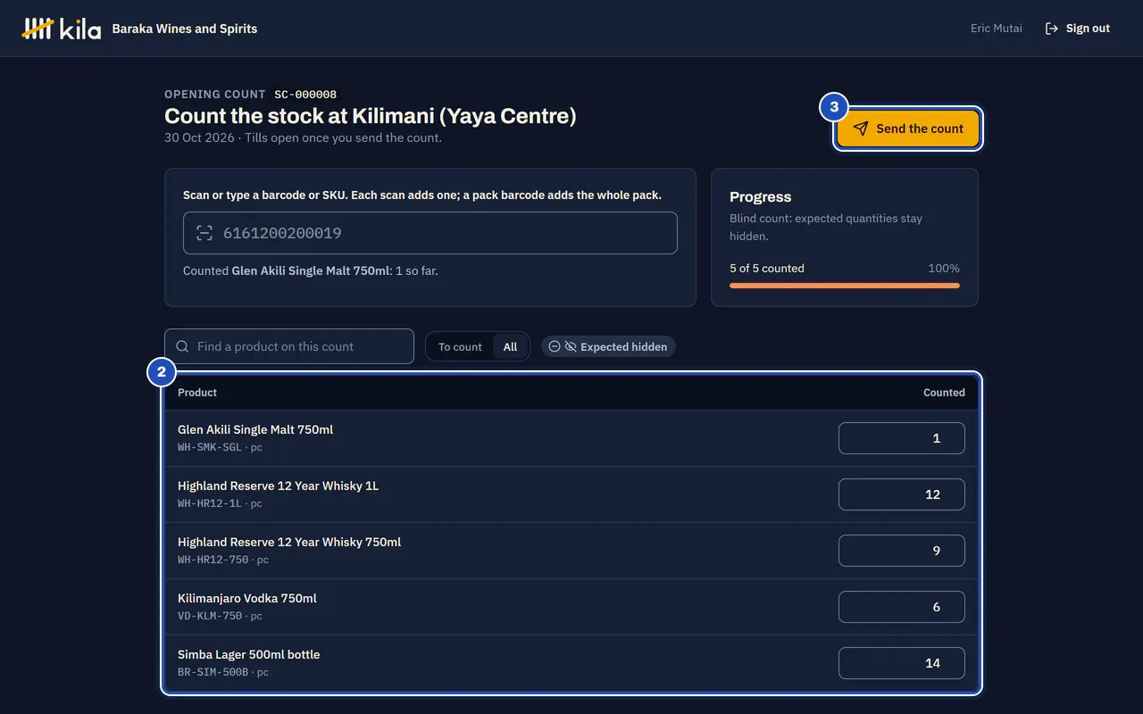Toggle the Expected hidden pill
The width and height of the screenshot is (1143, 714).
click(608, 346)
